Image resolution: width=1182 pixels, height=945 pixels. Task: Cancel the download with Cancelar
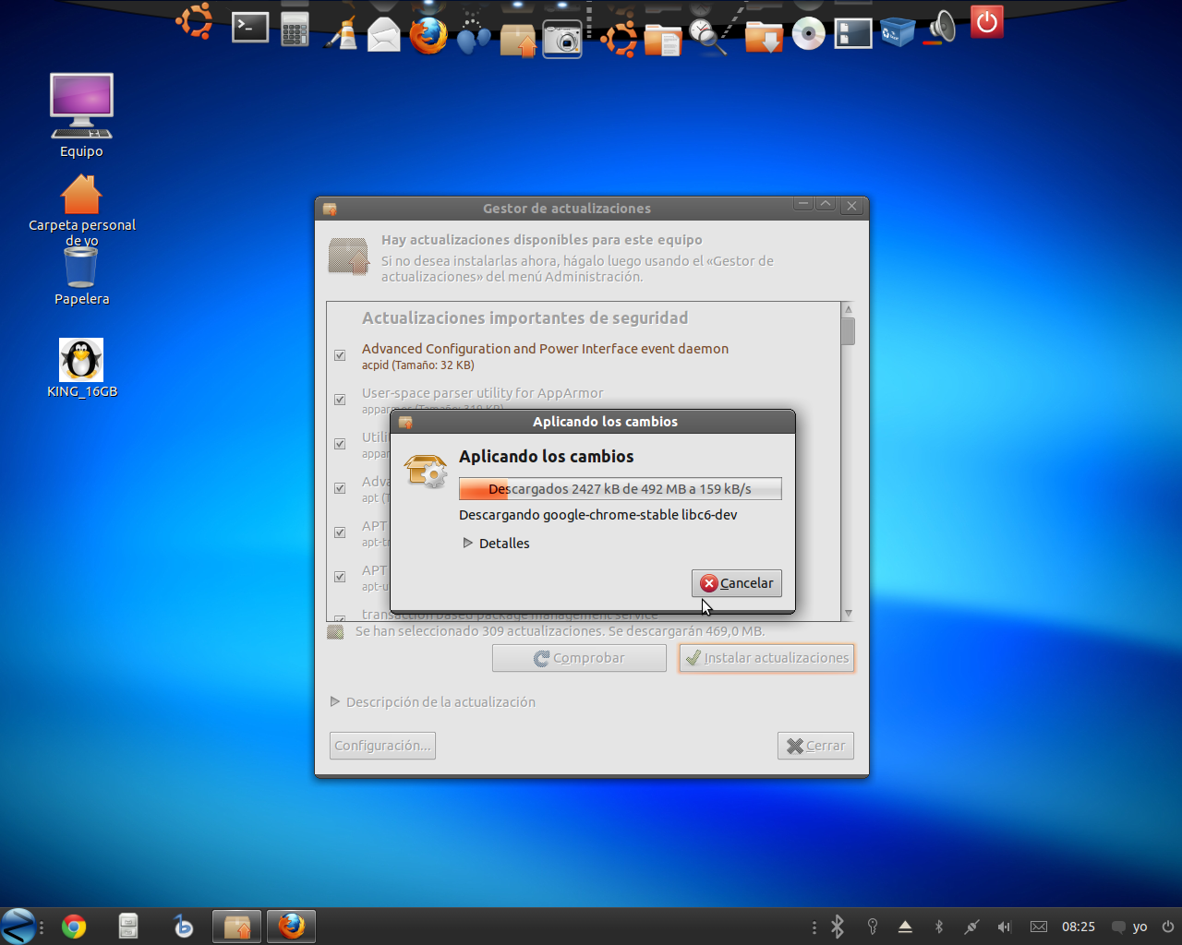[737, 583]
